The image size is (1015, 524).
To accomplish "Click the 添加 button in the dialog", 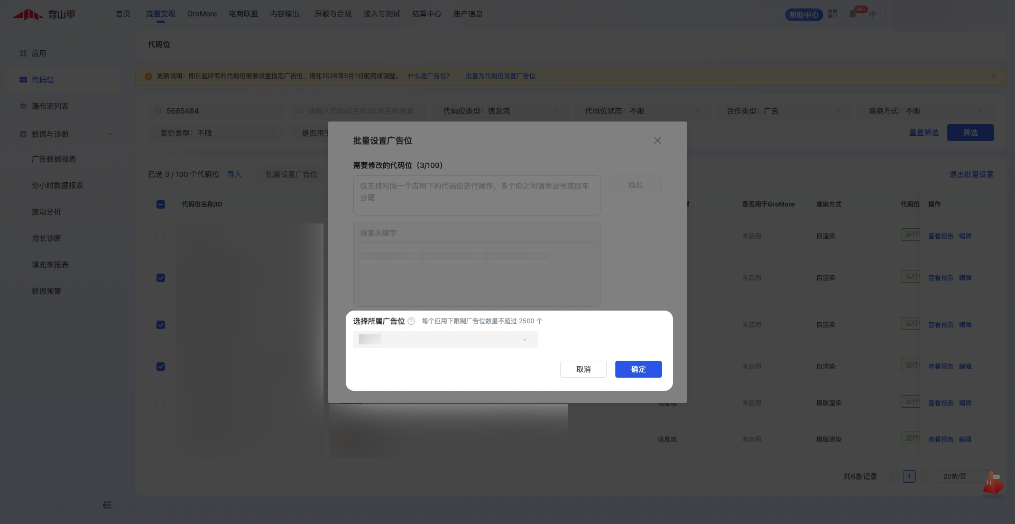I will coord(635,185).
